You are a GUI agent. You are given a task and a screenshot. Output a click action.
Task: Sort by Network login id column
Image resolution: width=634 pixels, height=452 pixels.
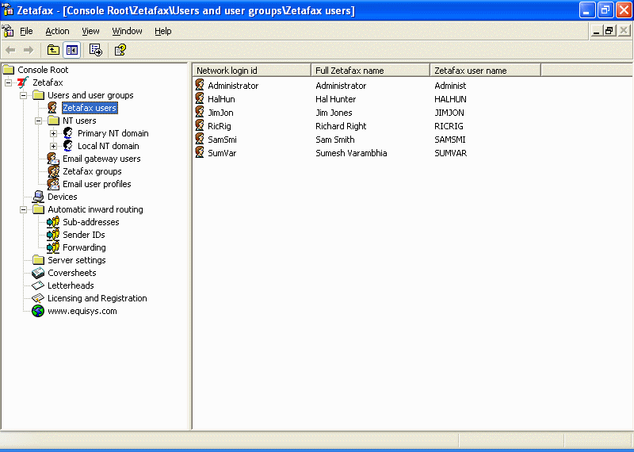coord(251,71)
